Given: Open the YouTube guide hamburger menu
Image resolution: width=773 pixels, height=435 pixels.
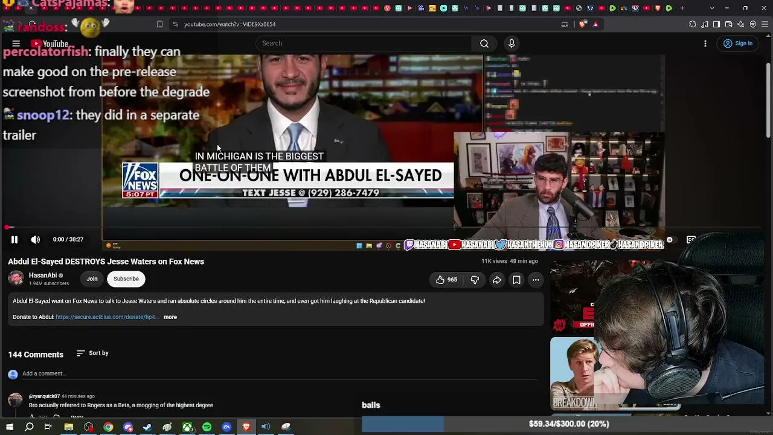Looking at the screenshot, I should 16,43.
